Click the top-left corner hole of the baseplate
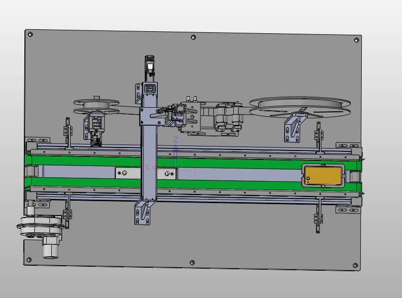The height and width of the screenshot is (298, 402). 30,34
